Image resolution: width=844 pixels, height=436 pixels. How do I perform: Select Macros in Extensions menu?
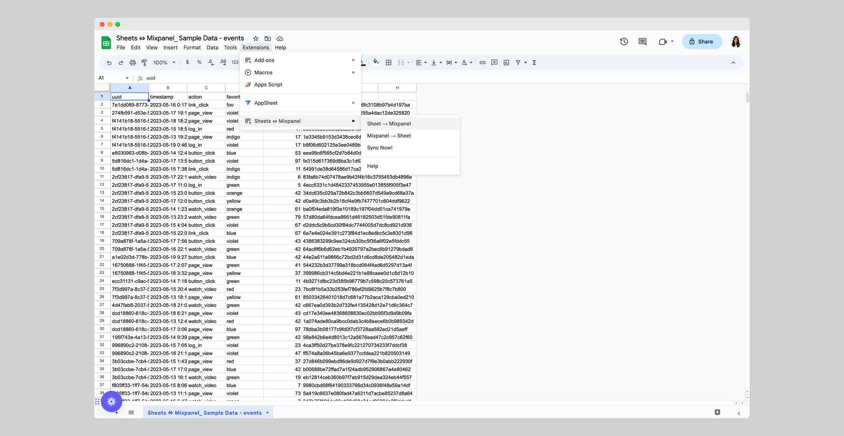(300, 73)
